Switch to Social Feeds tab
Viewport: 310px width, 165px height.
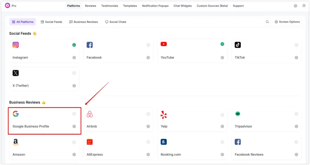51,22
